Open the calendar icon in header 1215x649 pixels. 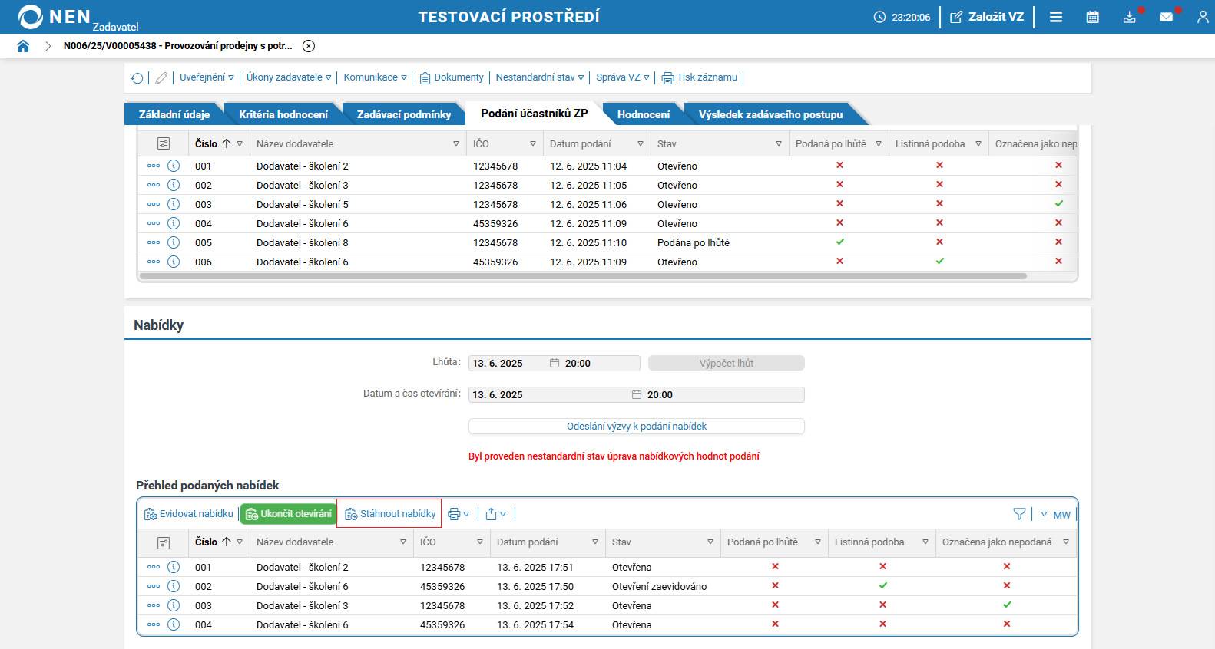(1092, 17)
